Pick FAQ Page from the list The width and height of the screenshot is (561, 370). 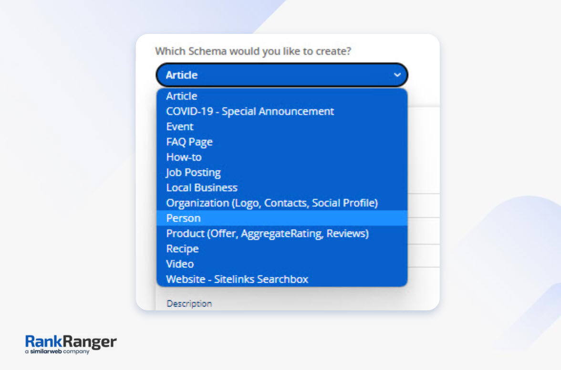pos(189,142)
